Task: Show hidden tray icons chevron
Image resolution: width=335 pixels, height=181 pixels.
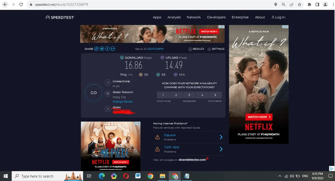Action: click(x=280, y=176)
